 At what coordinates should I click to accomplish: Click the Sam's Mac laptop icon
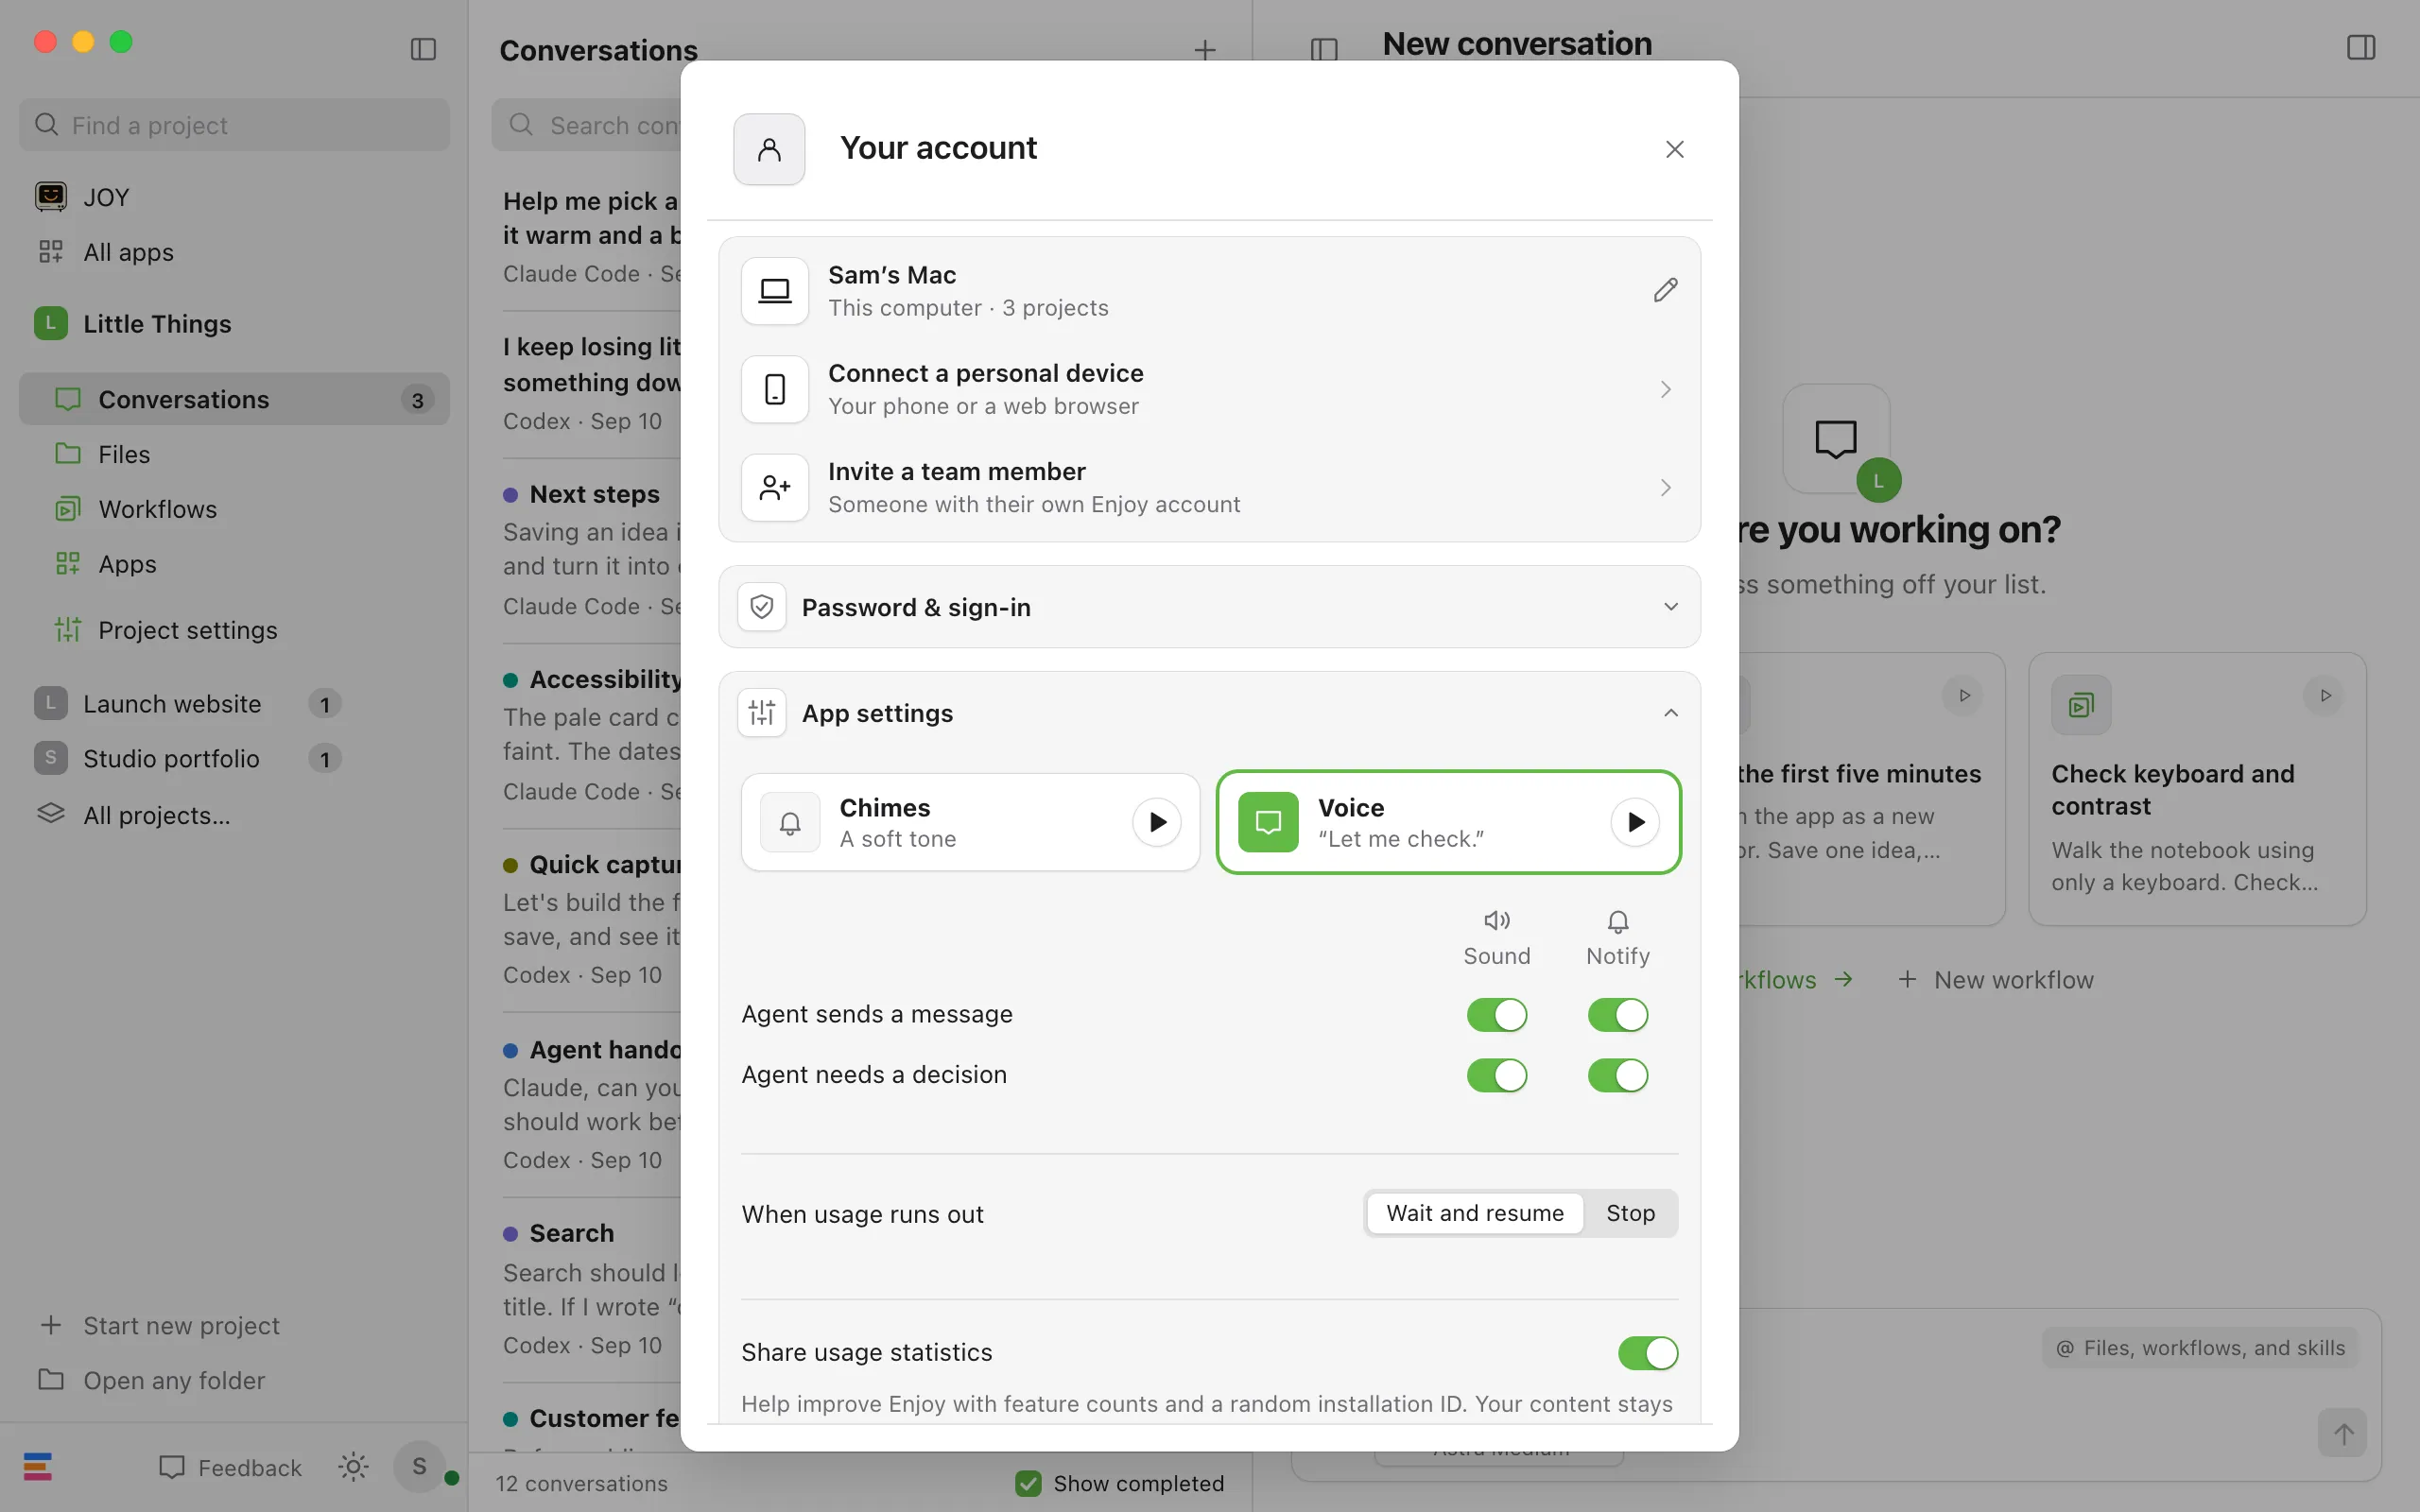coord(775,291)
